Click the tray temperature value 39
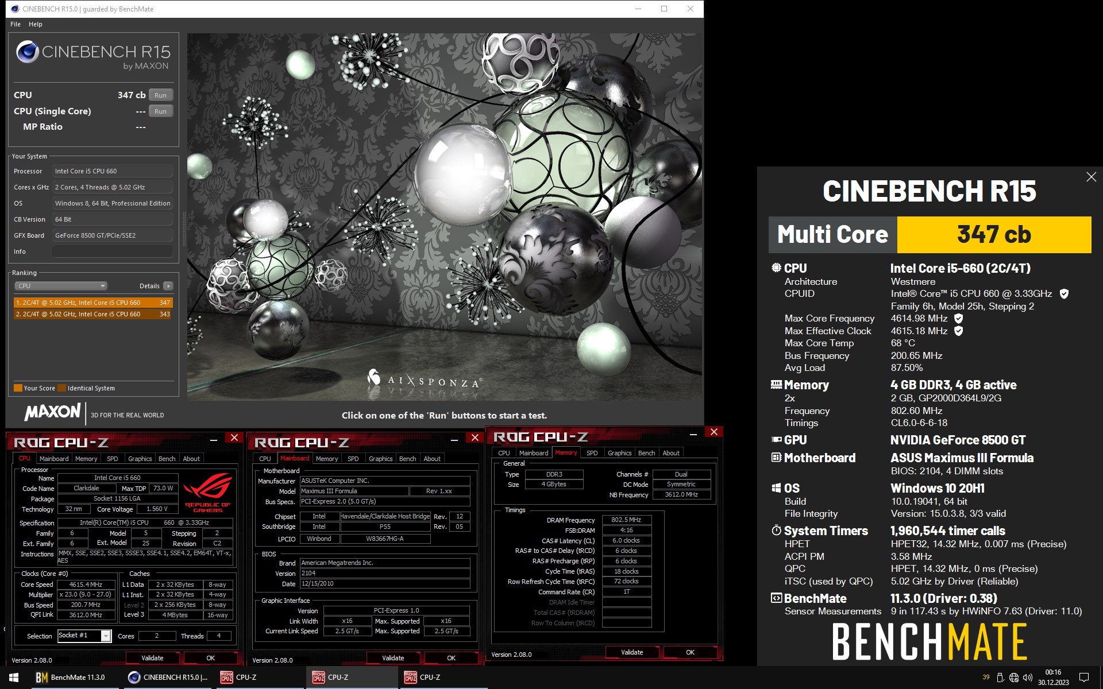Image resolution: width=1103 pixels, height=689 pixels. point(986,678)
